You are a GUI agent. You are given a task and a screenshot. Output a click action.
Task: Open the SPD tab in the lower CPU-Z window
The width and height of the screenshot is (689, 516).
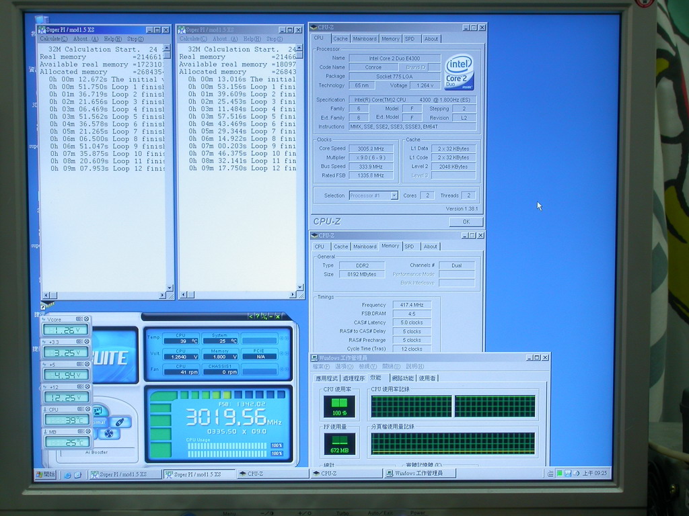(x=409, y=247)
